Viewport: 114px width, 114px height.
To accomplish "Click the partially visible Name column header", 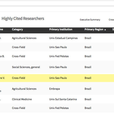I will 1,29.
